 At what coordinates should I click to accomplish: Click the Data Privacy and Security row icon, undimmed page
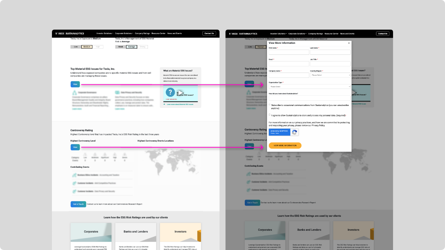(74, 191)
